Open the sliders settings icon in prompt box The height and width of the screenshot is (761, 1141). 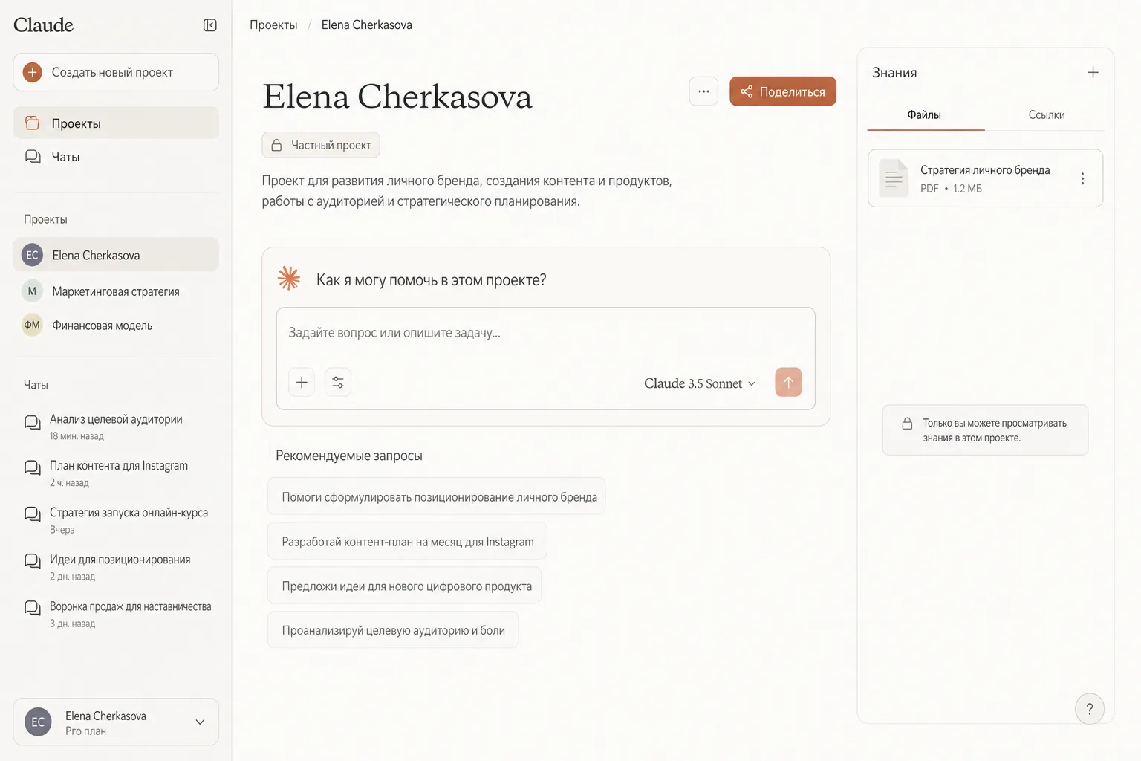click(338, 382)
